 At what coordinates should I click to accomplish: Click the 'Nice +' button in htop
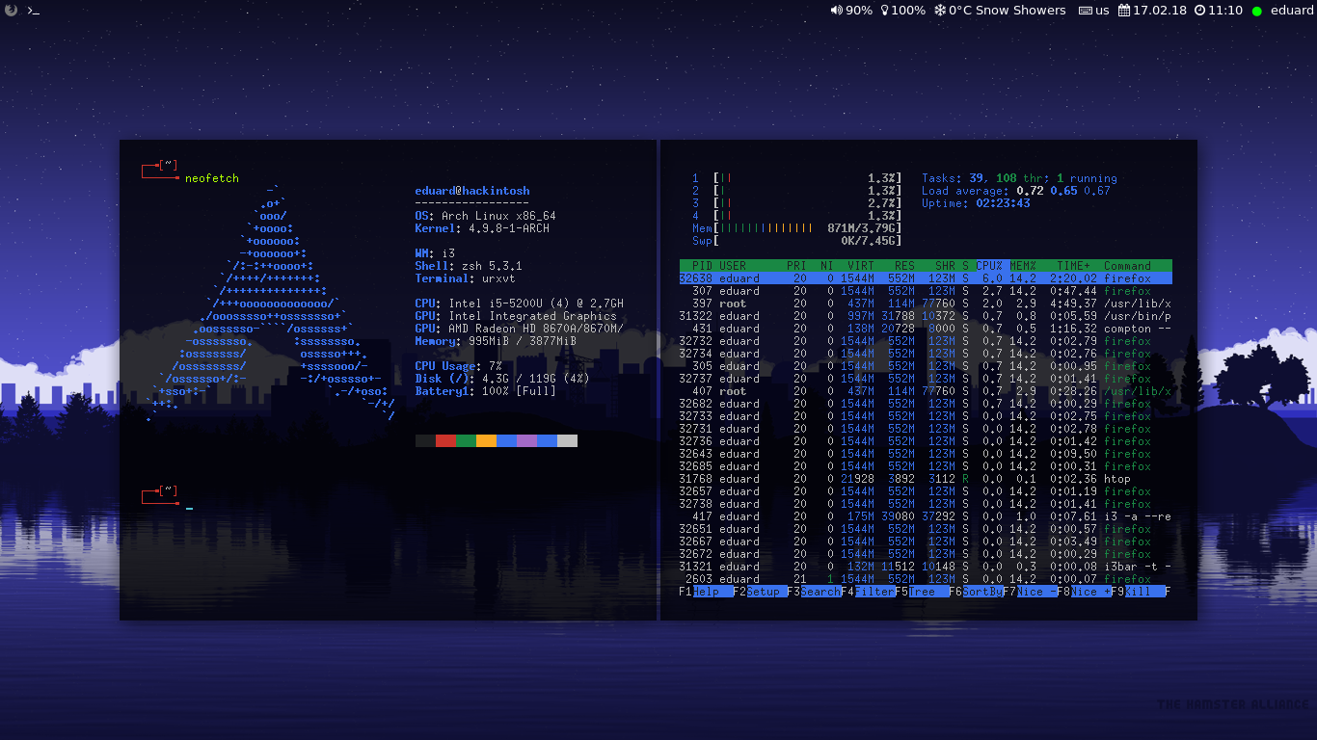tap(1090, 592)
